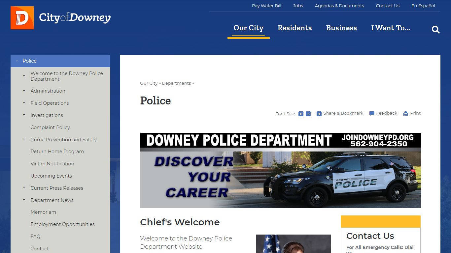Open Upcoming Events page
451x253 pixels.
(x=51, y=176)
